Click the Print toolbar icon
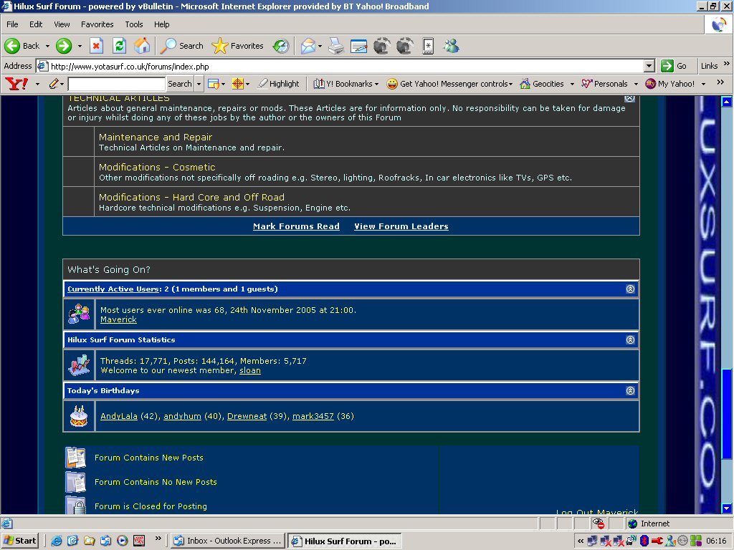This screenshot has height=550, width=734. [x=336, y=46]
